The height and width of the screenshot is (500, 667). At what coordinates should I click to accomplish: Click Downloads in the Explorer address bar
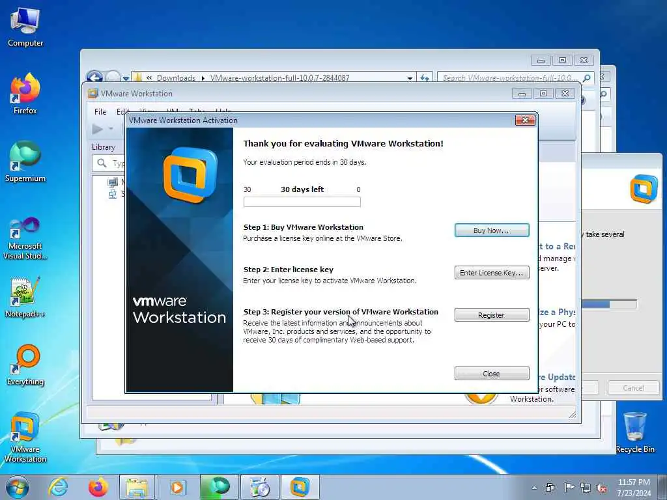(x=176, y=78)
